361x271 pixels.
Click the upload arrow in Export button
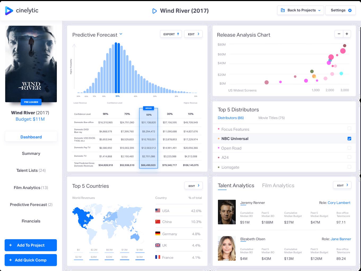[178, 34]
